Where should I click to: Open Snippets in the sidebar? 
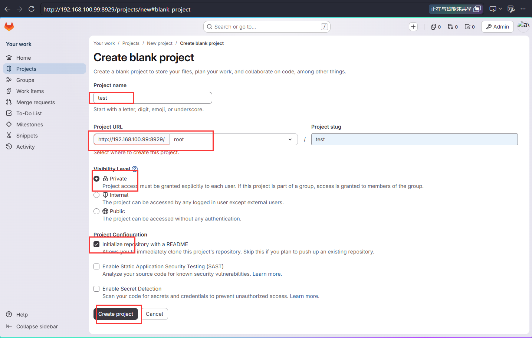pyautogui.click(x=45, y=136)
